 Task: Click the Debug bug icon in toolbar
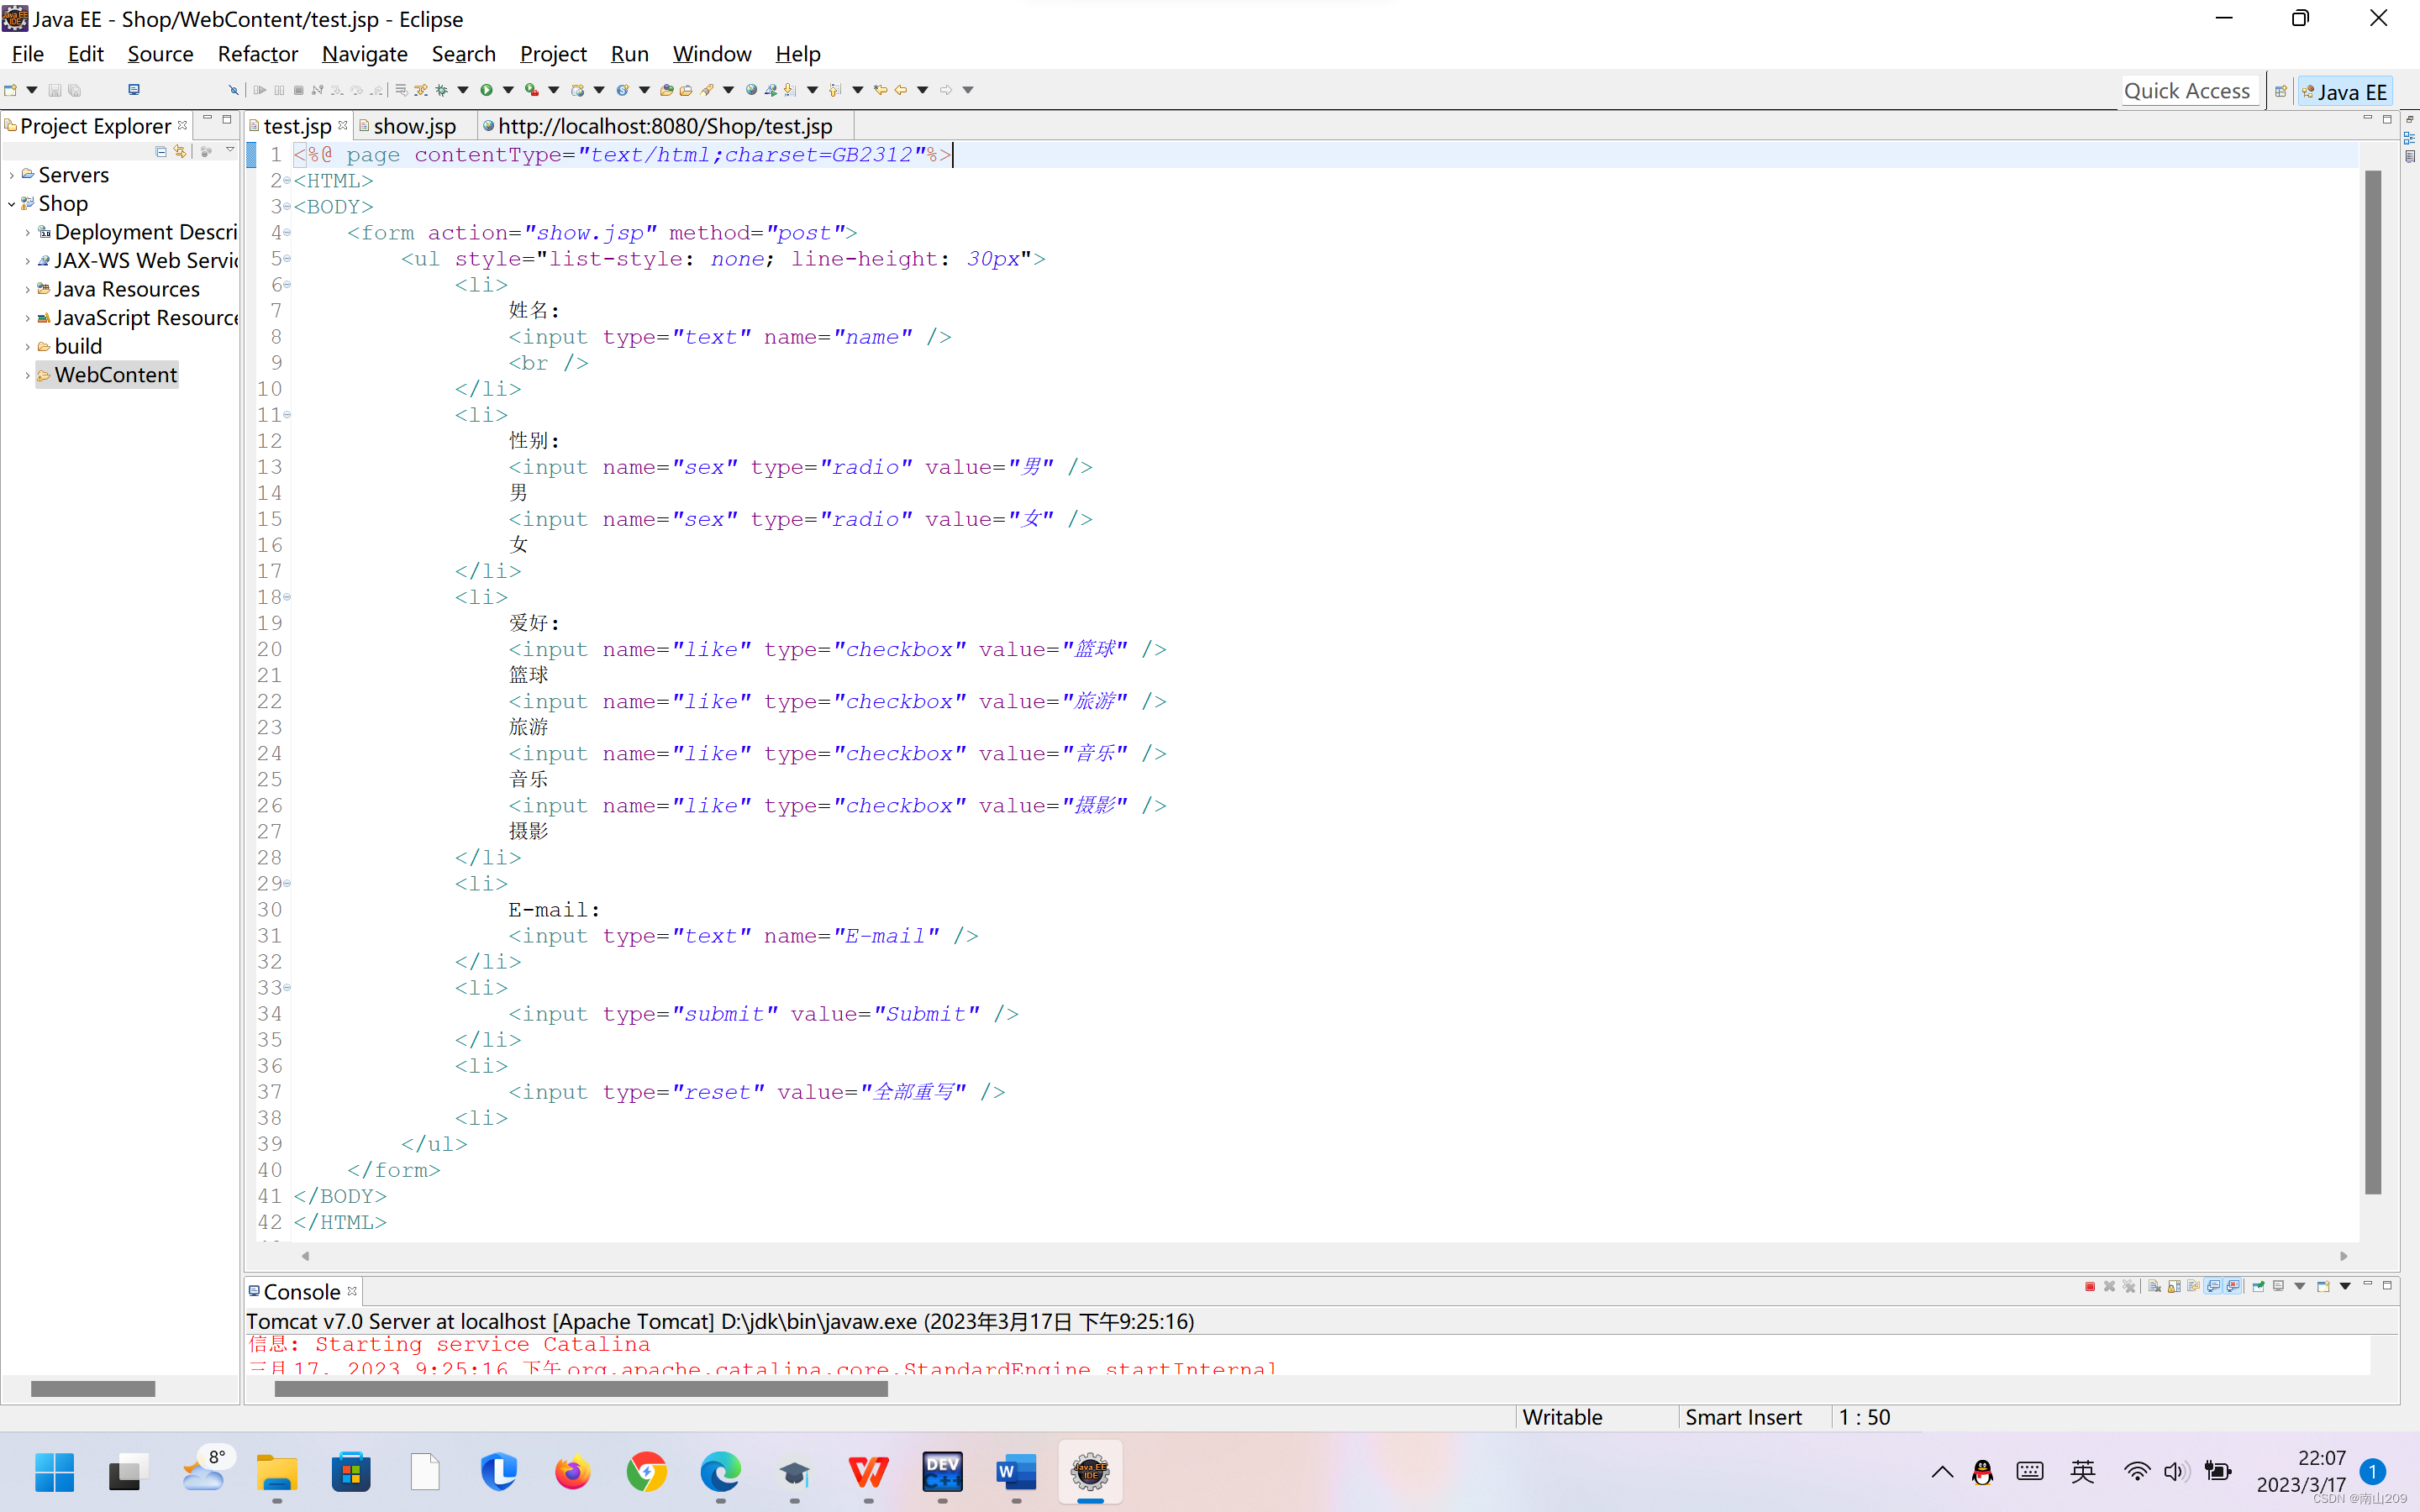click(441, 90)
